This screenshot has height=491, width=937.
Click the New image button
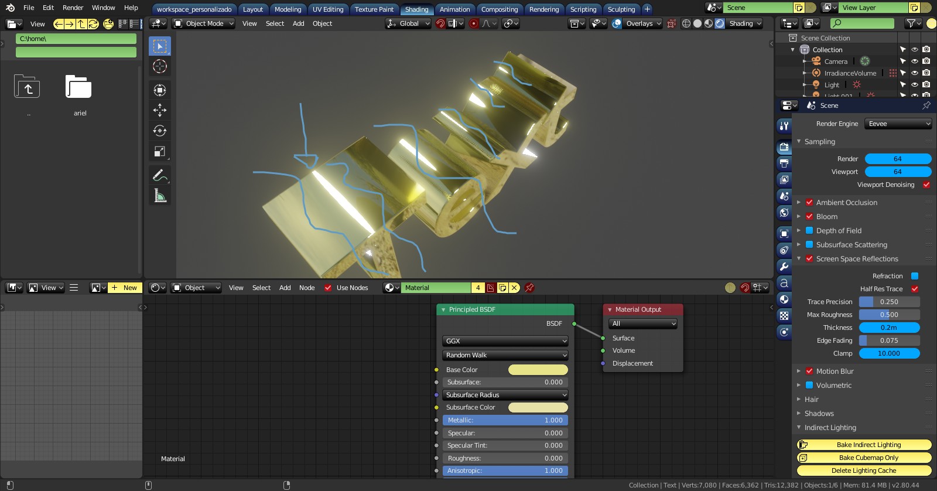(x=125, y=288)
